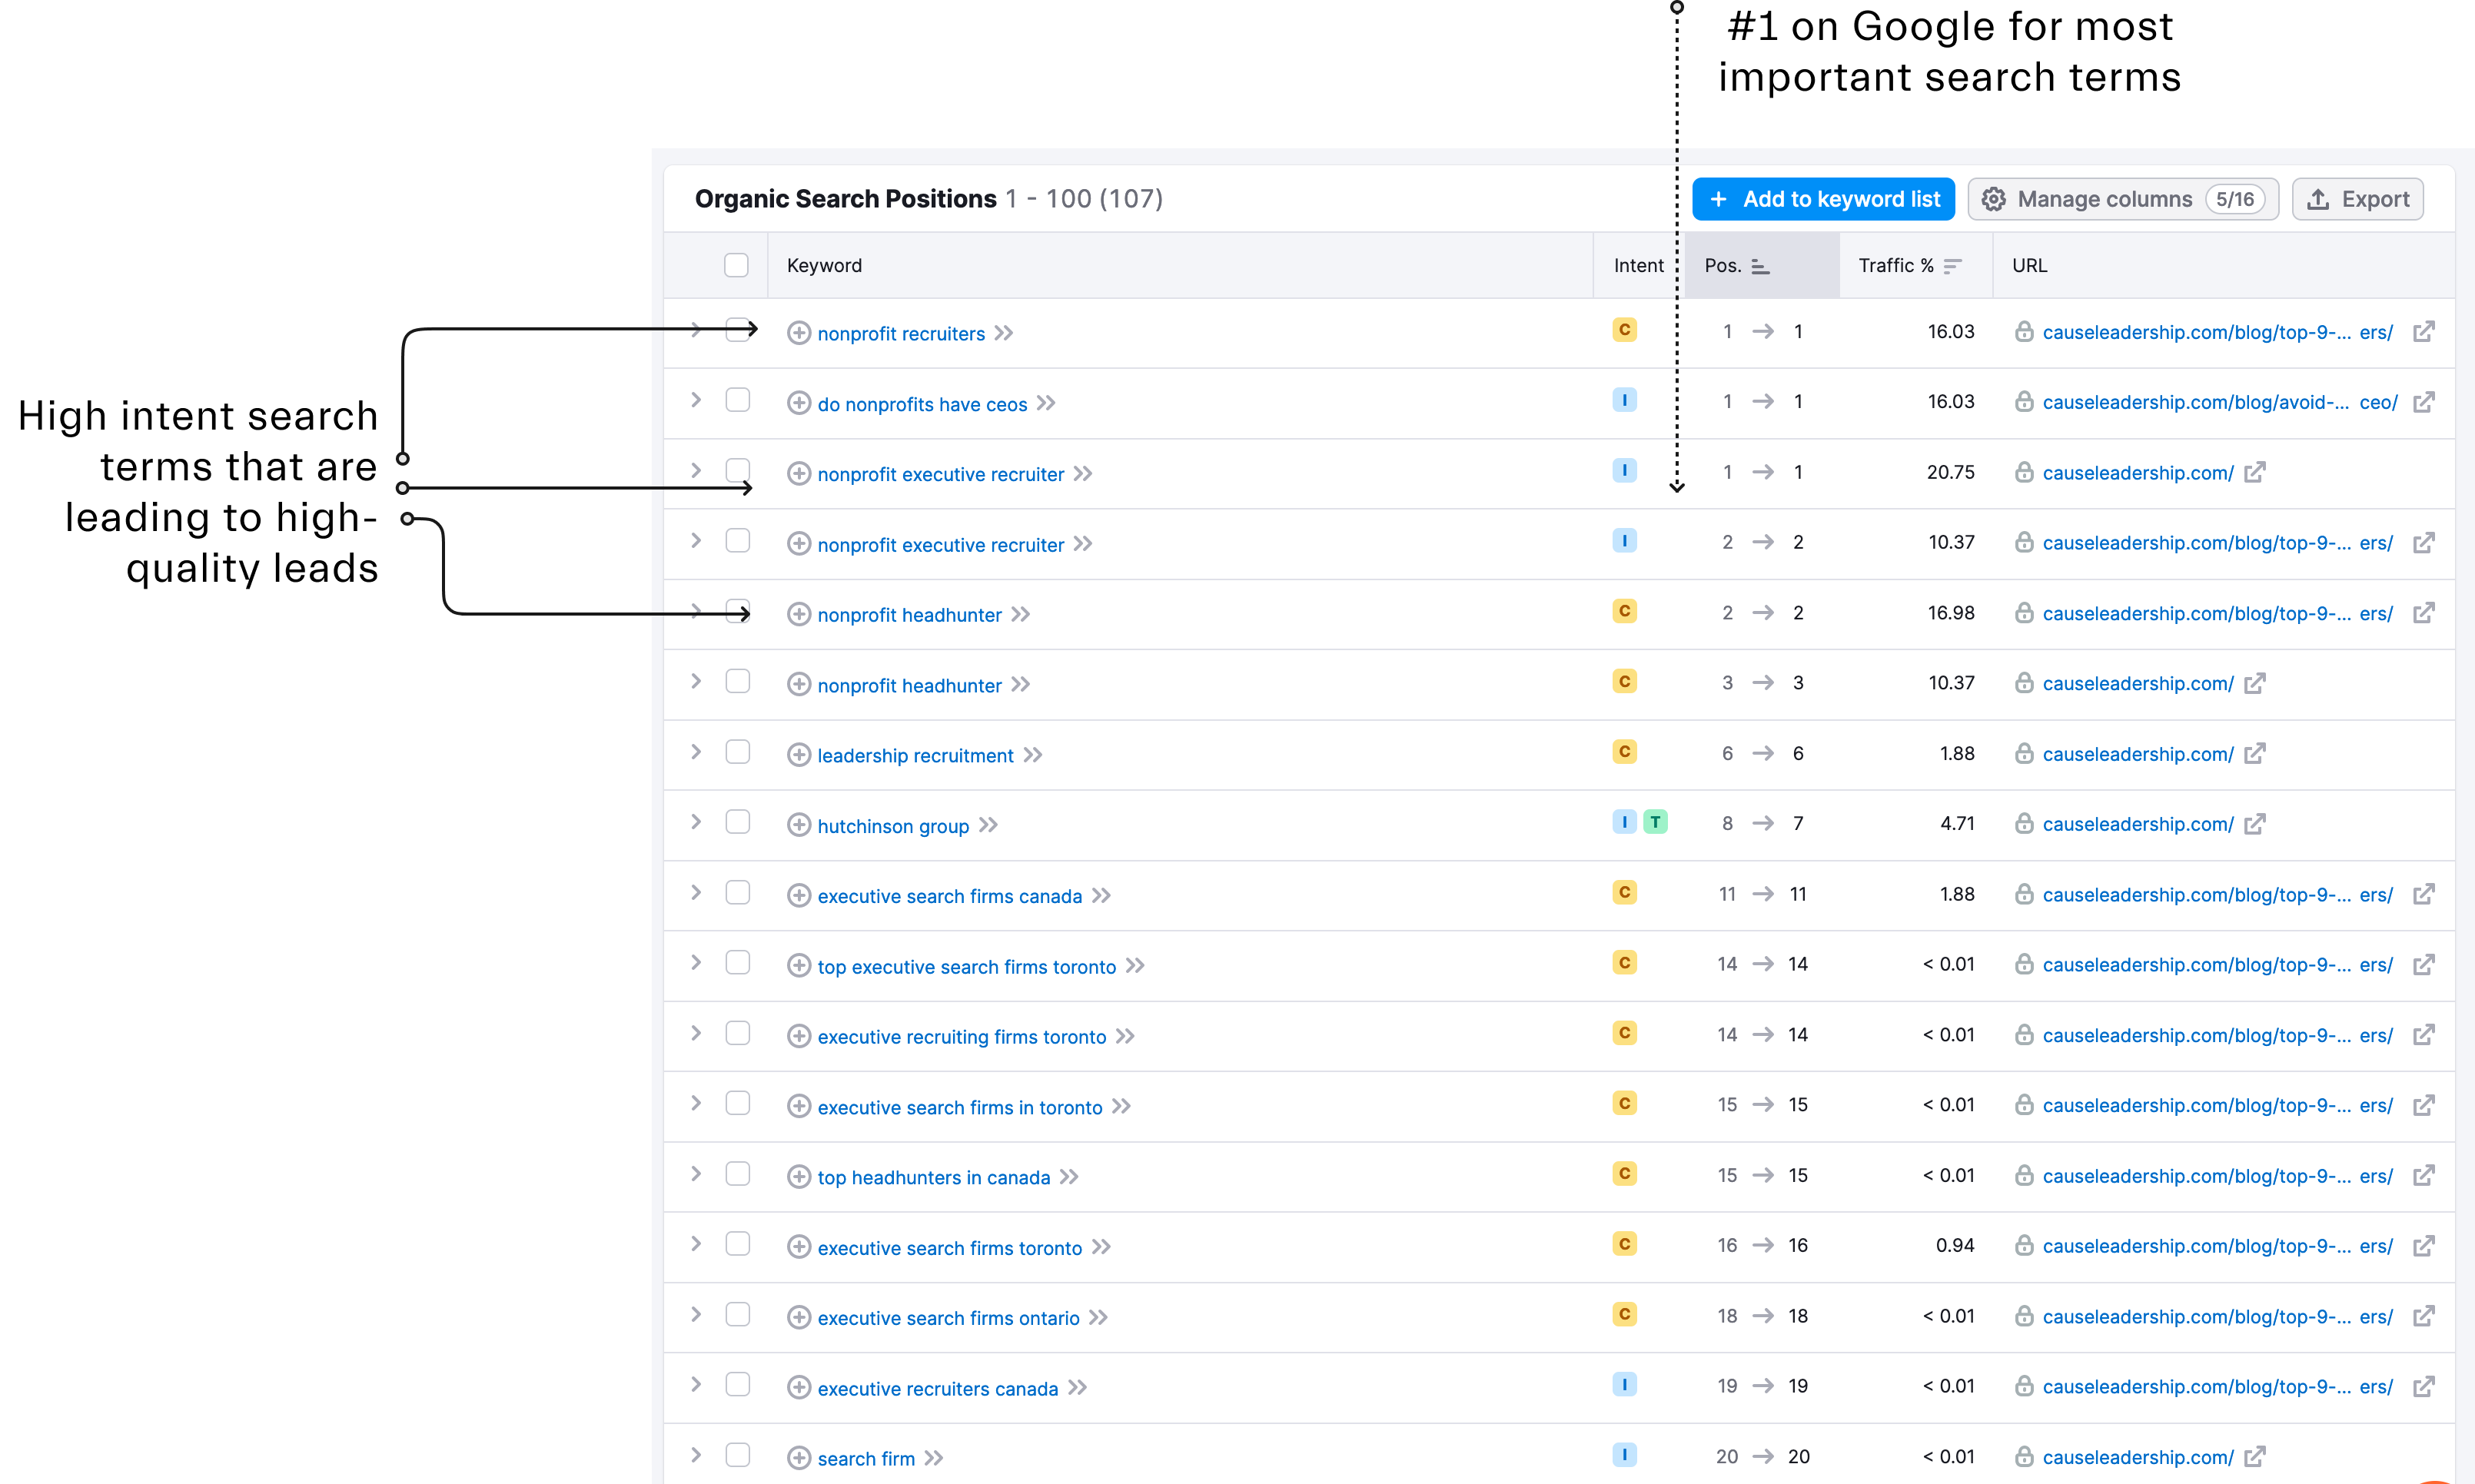Click external link icon for do nonprofits have ceos
The width and height of the screenshot is (2475, 1484).
(x=2423, y=402)
